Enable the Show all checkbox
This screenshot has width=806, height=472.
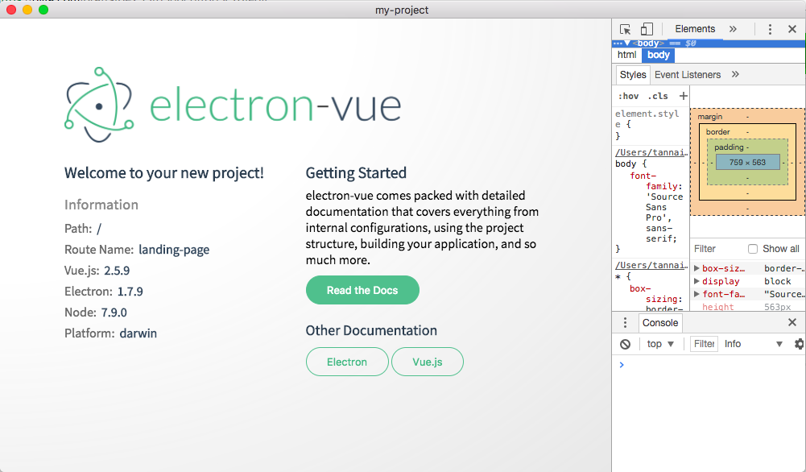tap(753, 249)
